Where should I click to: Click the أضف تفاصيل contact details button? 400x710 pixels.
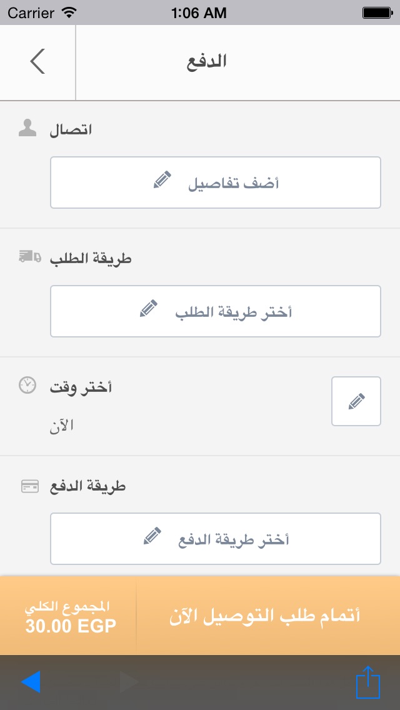(216, 182)
